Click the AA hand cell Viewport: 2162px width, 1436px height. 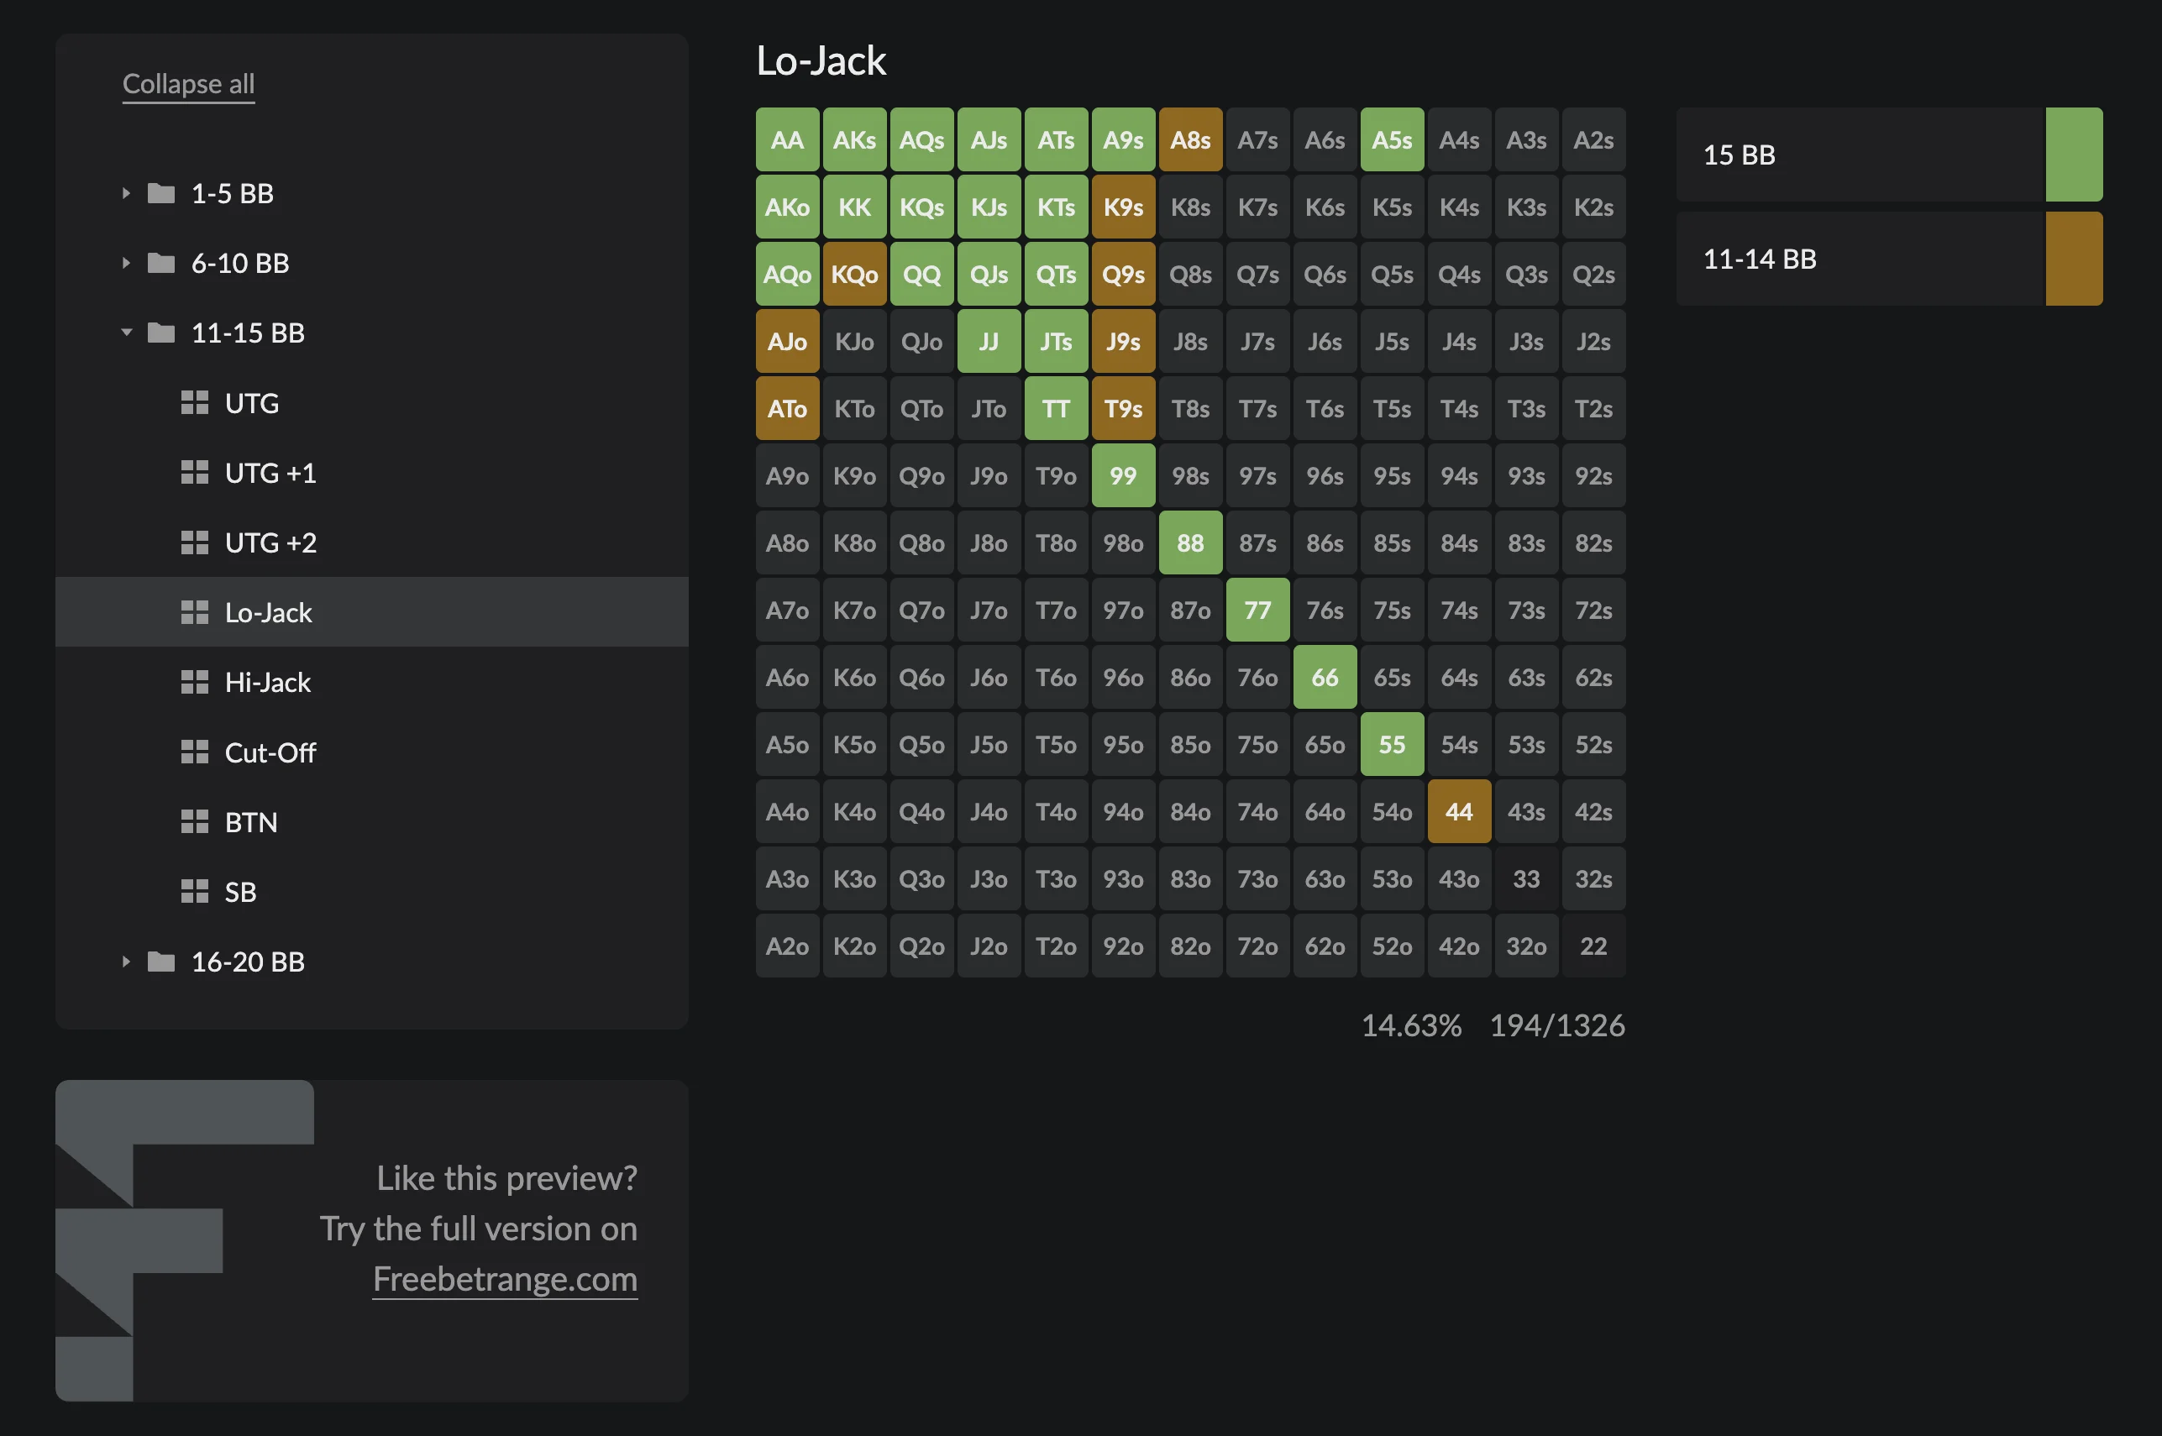pos(788,140)
